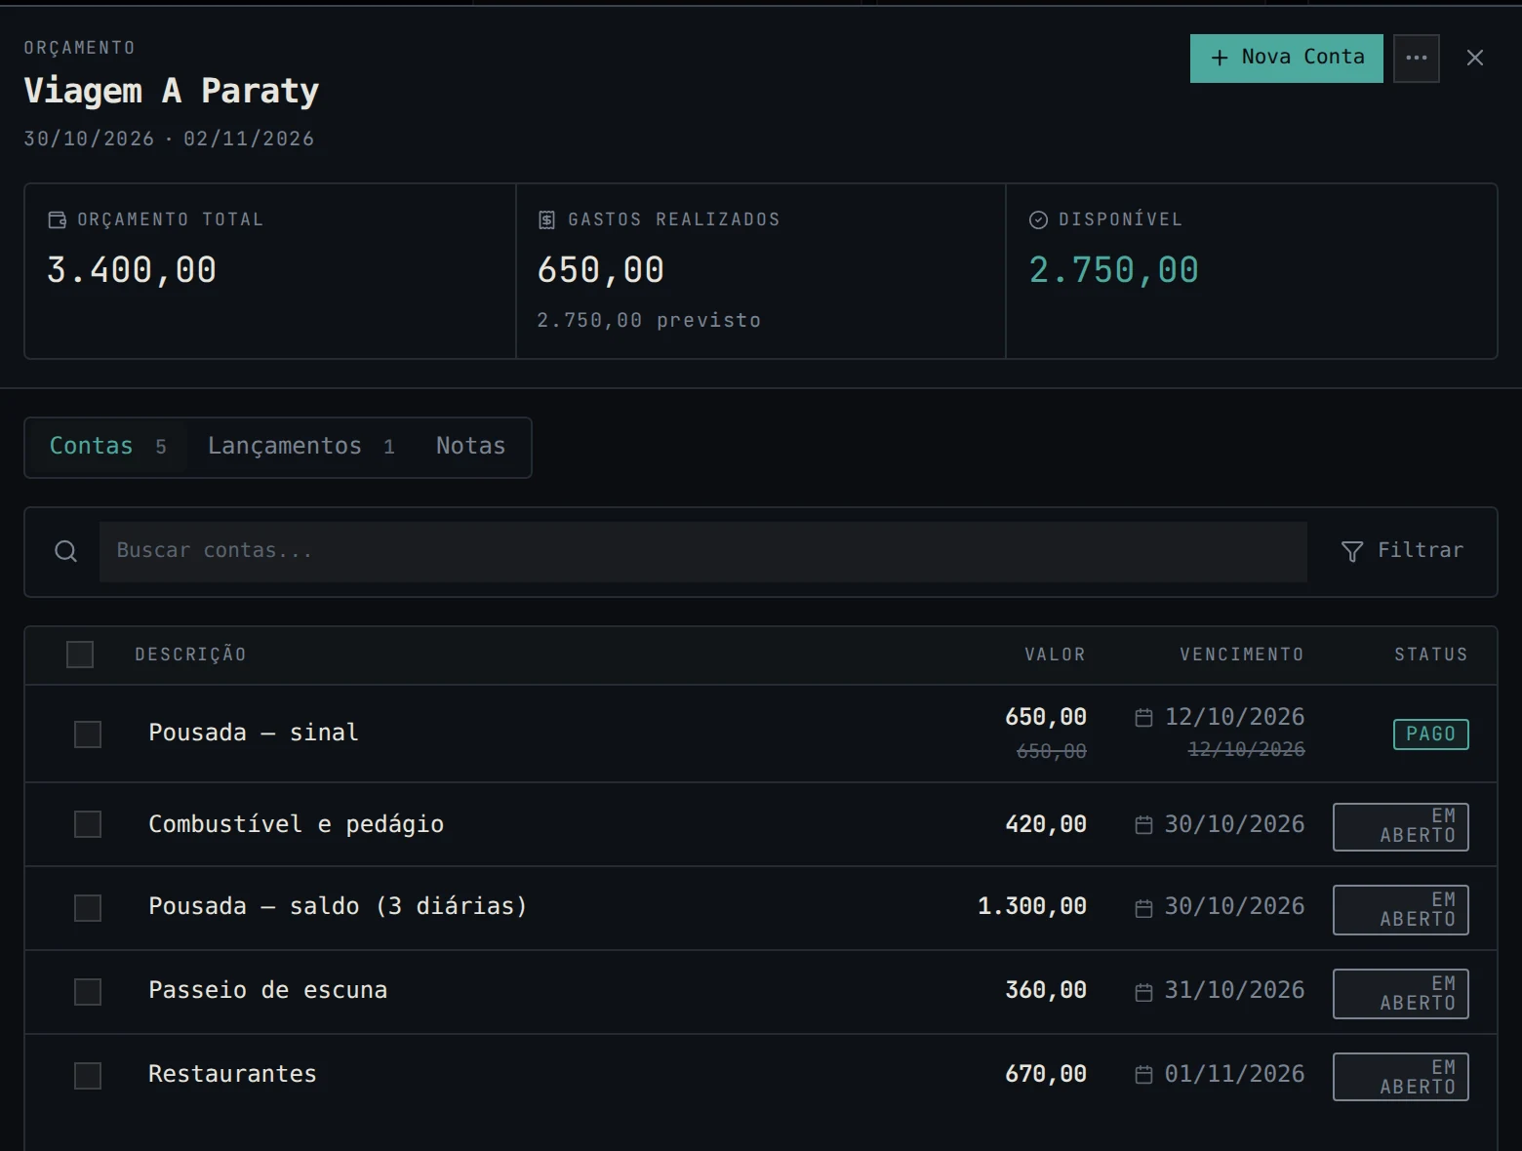Click the Disponível checkmark icon

point(1038,220)
